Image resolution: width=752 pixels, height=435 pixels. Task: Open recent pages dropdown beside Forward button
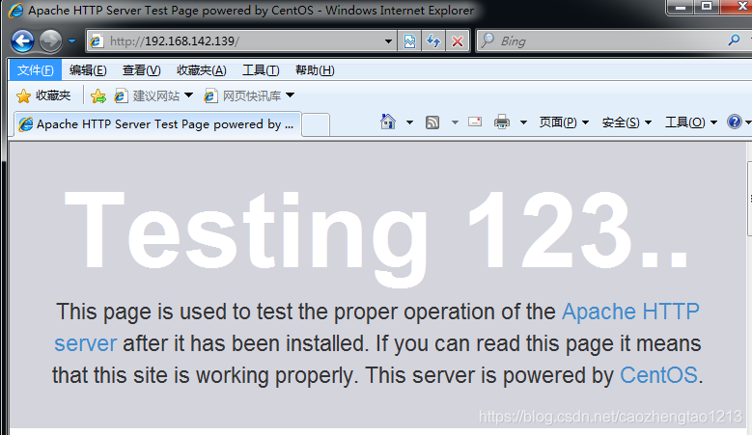point(72,41)
